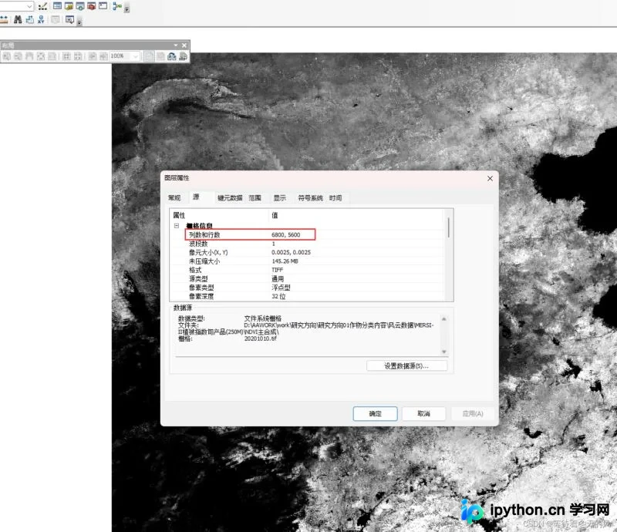
Task: Click the data source box down arrow
Action: coord(444,352)
